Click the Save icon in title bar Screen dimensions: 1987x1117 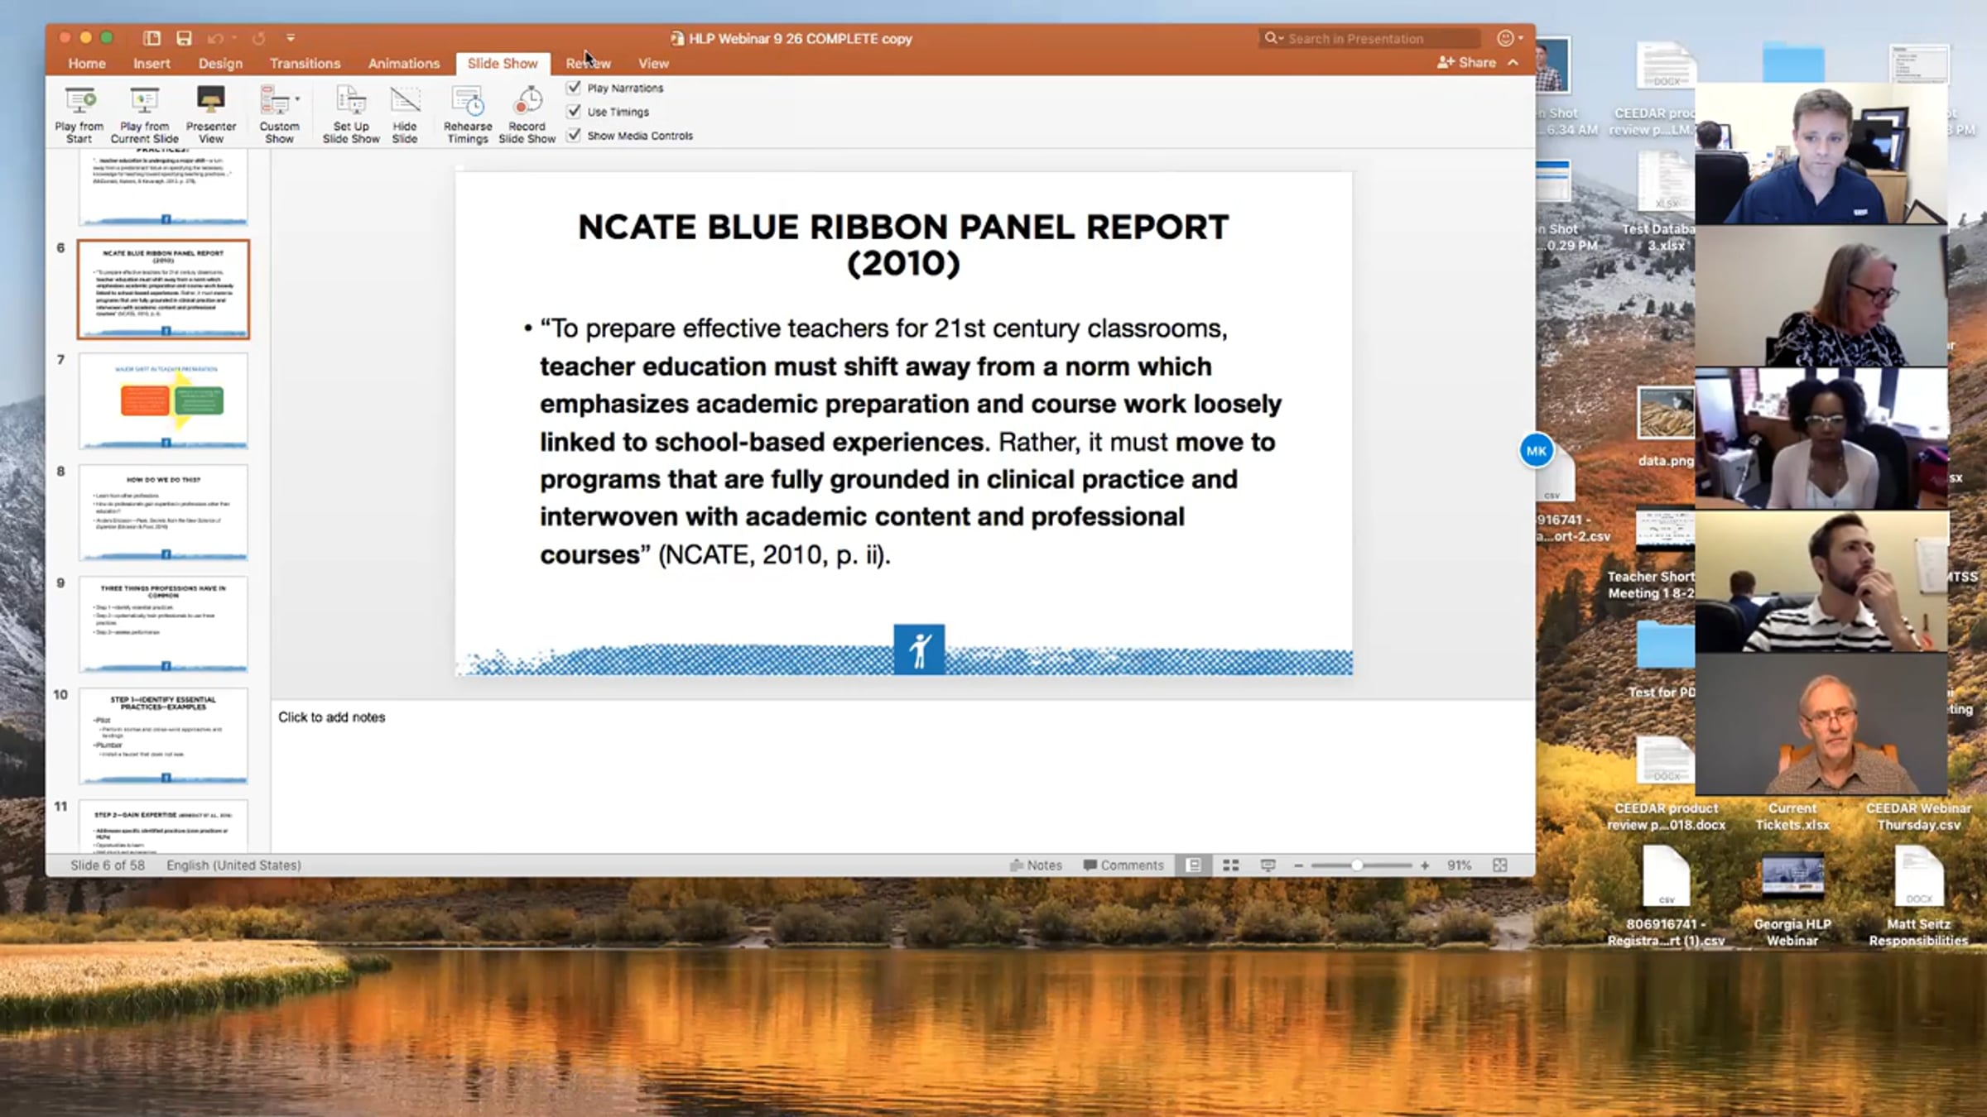pyautogui.click(x=184, y=38)
